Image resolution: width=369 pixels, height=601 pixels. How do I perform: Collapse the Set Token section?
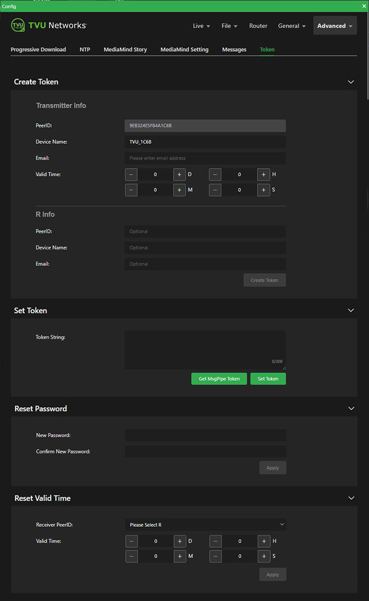[351, 310]
